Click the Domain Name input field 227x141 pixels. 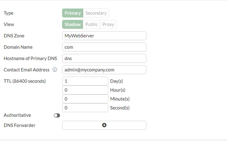click(104, 47)
